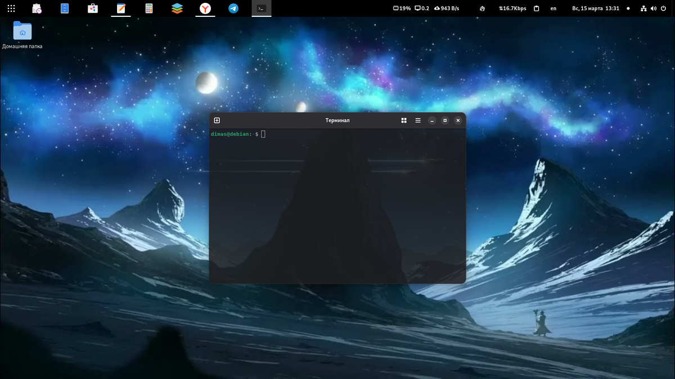Click the volume speaker icon in system tray
The image size is (675, 379).
pyautogui.click(x=653, y=8)
